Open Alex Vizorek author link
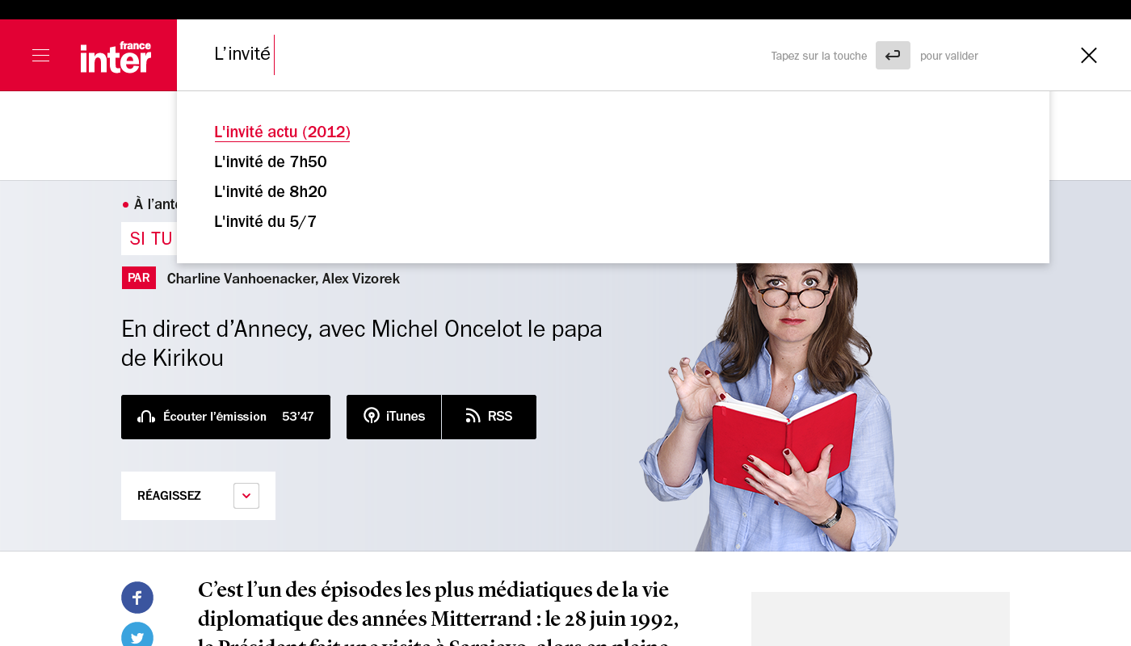This screenshot has height=646, width=1131. pyautogui.click(x=361, y=279)
